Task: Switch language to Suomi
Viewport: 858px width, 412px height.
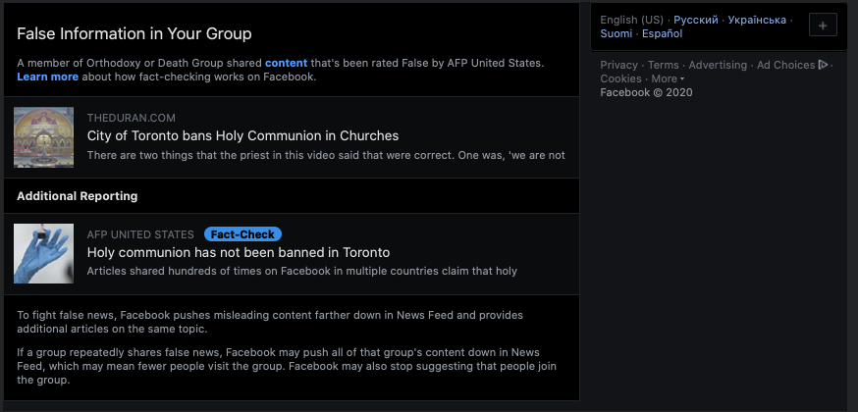Action: [617, 34]
